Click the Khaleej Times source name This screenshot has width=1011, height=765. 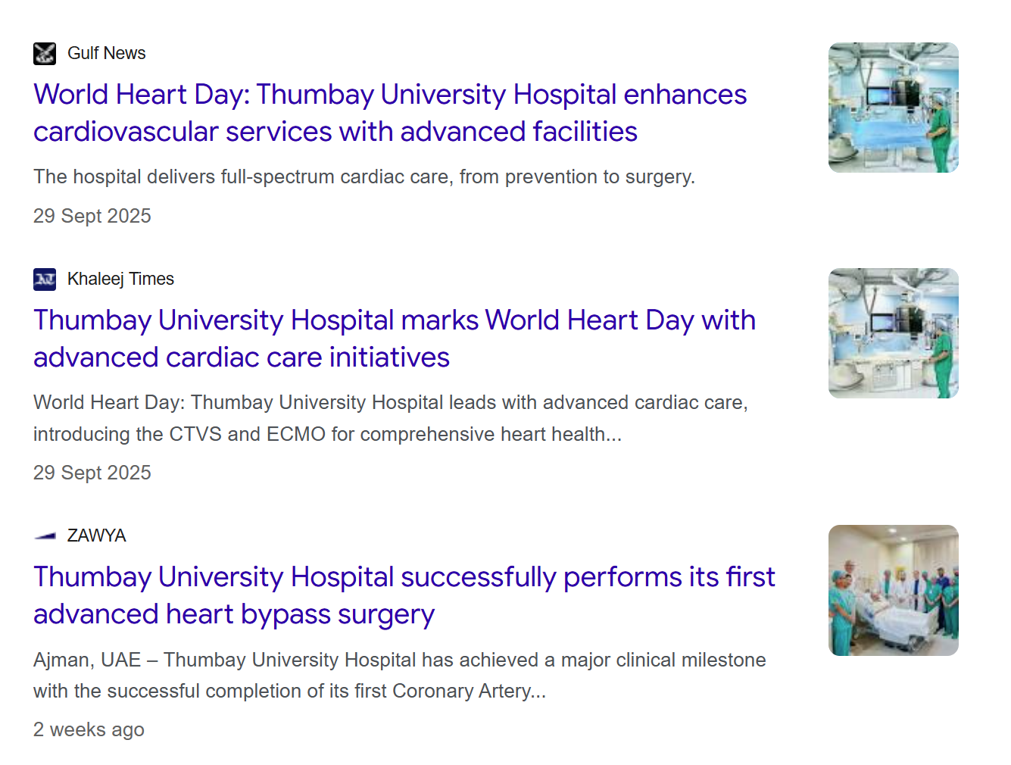120,279
